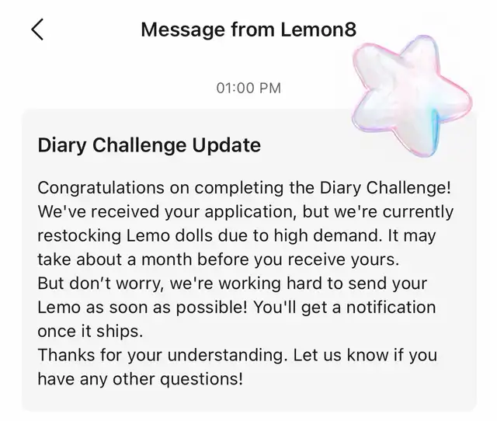Select the "Diary Challenge Update" heading

coord(149,145)
